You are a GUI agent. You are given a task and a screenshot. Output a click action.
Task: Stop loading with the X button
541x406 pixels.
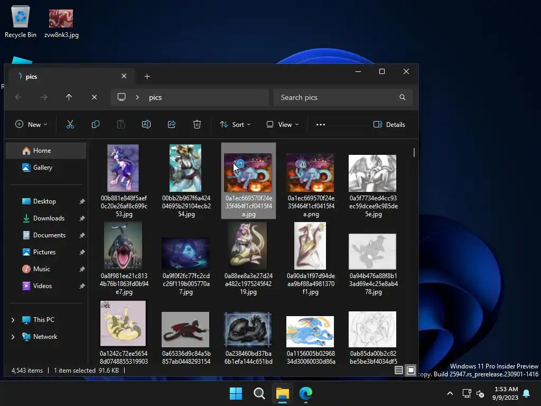pos(94,97)
